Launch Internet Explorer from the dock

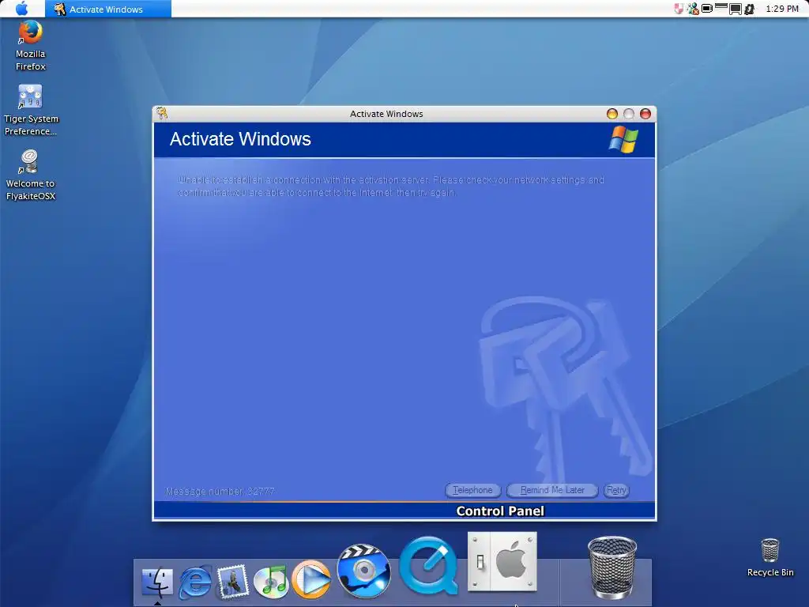195,582
